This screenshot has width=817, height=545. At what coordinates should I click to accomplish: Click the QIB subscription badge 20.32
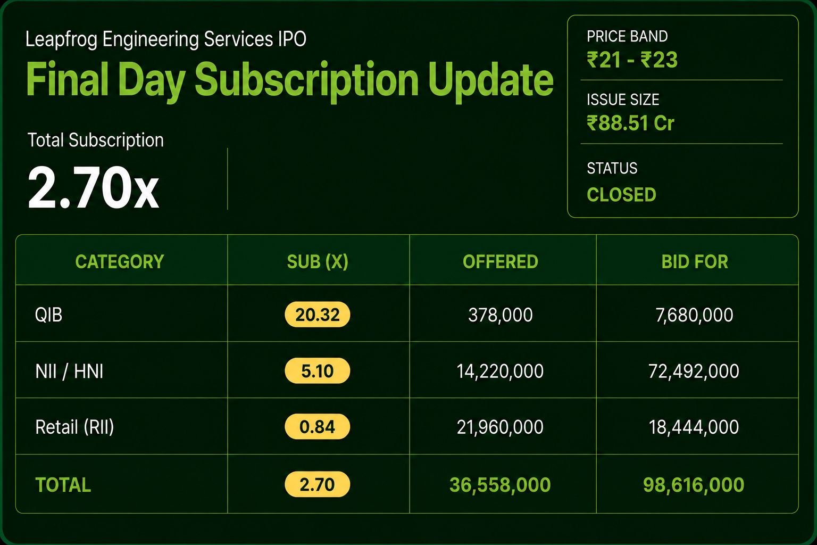tap(318, 315)
